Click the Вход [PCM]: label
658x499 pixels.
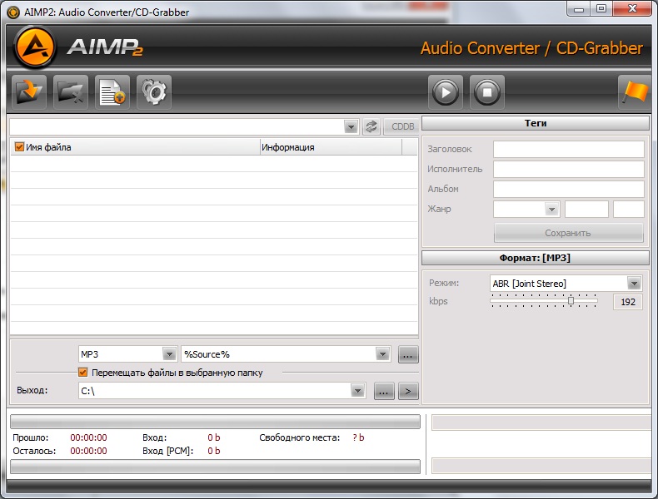pos(168,451)
